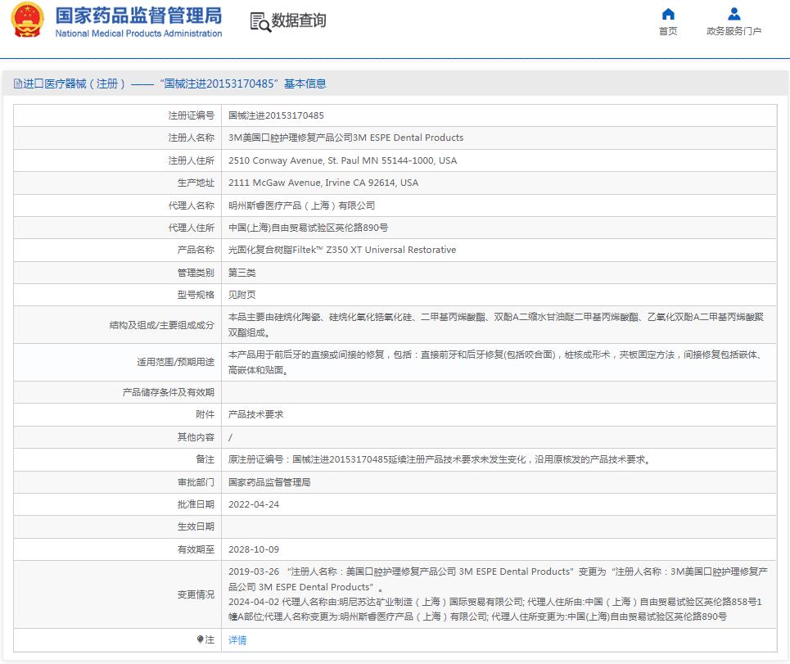Click the bulb icon beside 注

200,639
